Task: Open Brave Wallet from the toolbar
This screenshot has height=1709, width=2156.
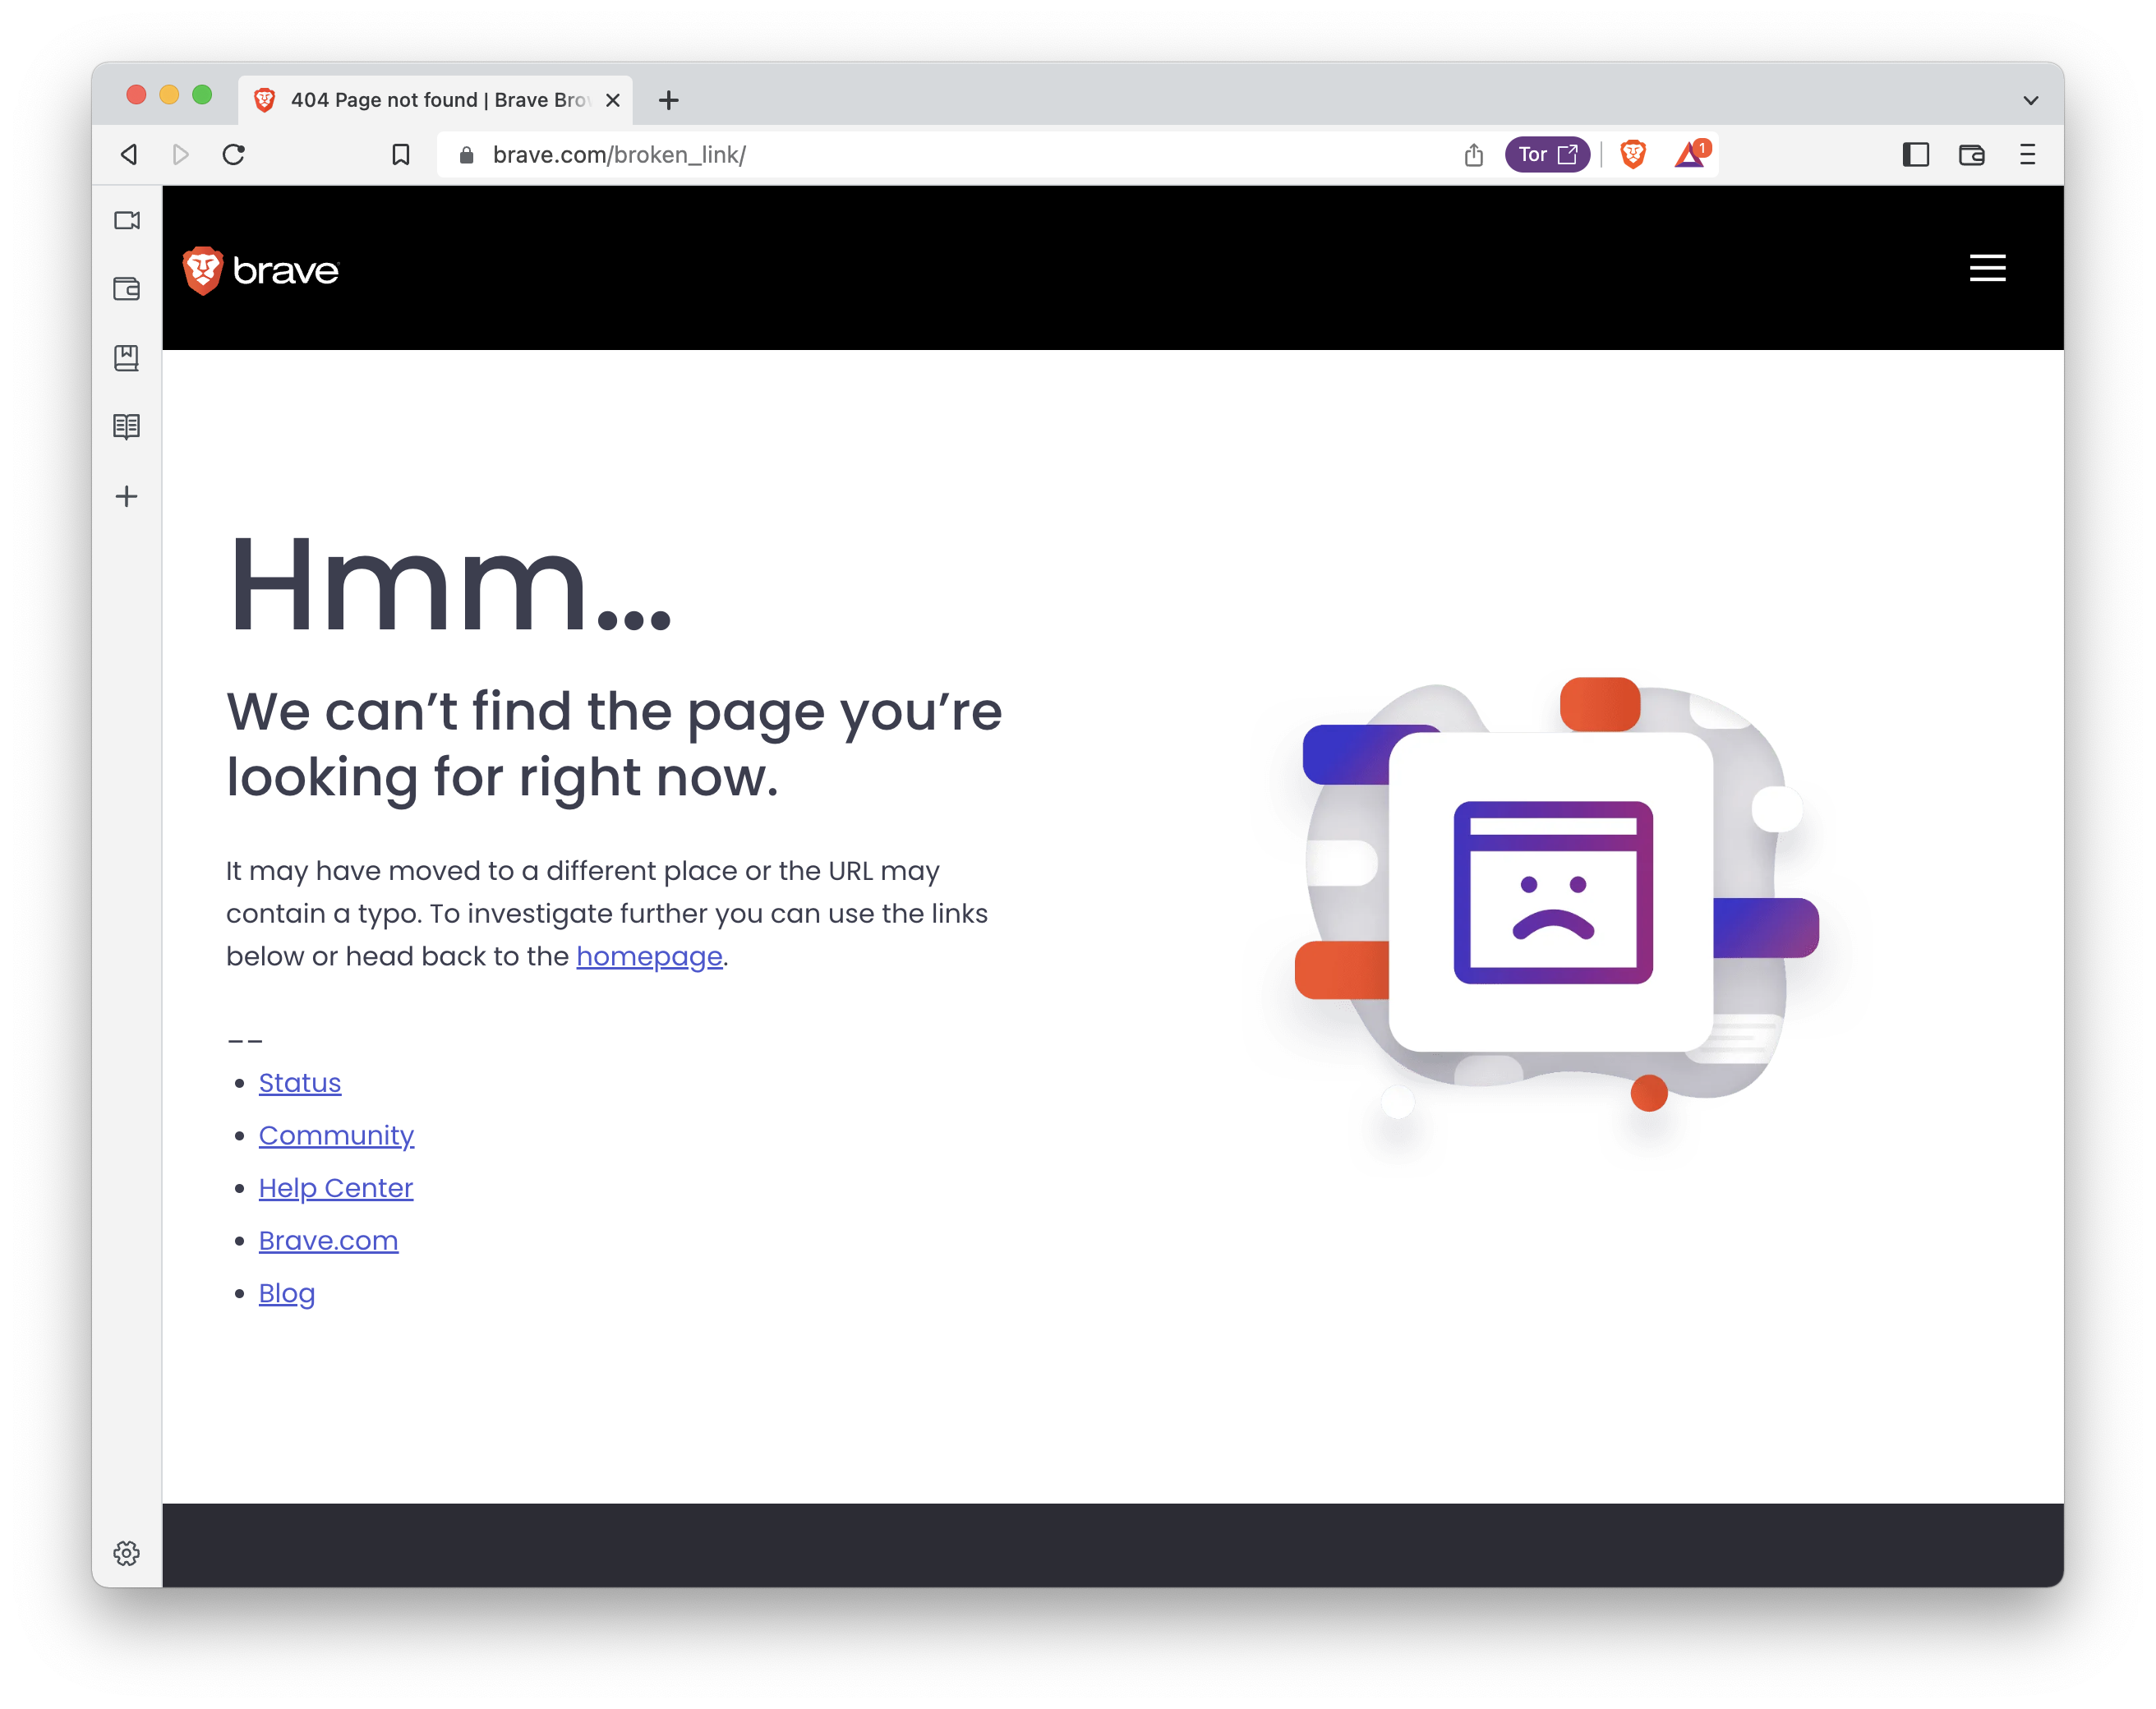Action: pyautogui.click(x=1971, y=154)
